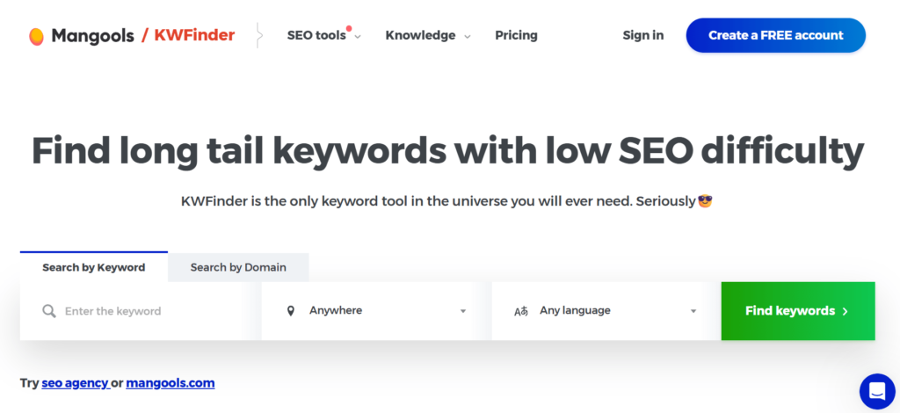Open the Pricing page
This screenshot has height=413, width=900.
516,35
